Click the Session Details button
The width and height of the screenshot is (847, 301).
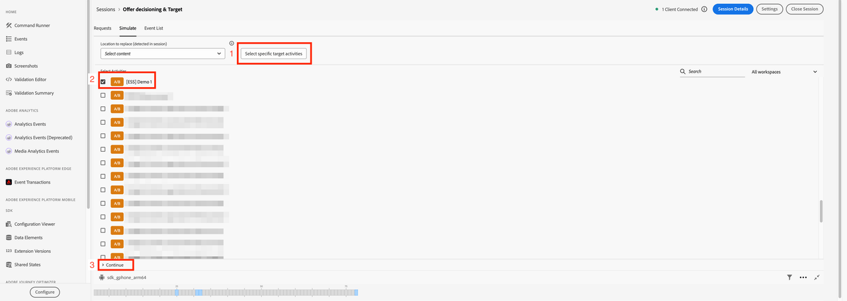(733, 9)
